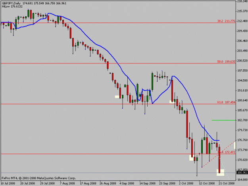Click the 194.580 price axis value
The width and height of the screenshot is (248, 186).
242,81
